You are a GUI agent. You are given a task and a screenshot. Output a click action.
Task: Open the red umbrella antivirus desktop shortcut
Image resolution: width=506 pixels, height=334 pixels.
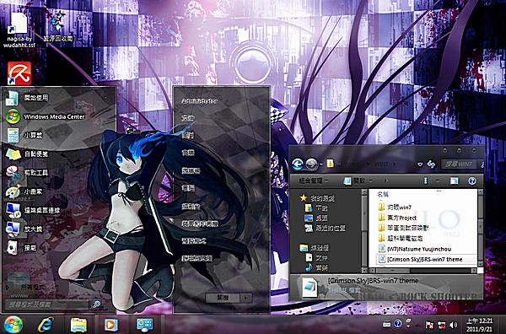(x=19, y=73)
